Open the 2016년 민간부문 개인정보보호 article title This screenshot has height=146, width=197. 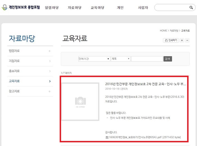[x=145, y=84]
